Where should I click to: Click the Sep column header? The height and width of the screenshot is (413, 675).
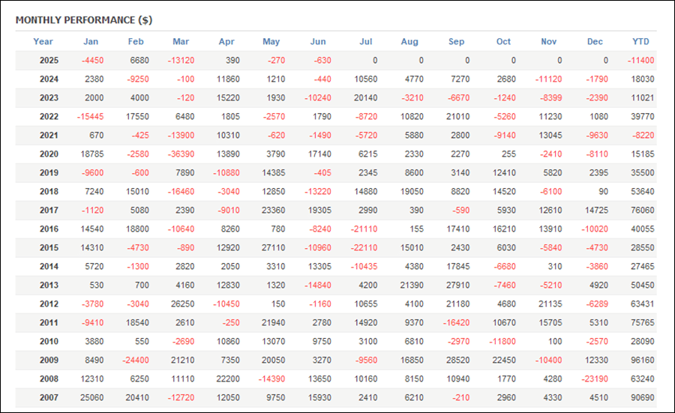[456, 41]
